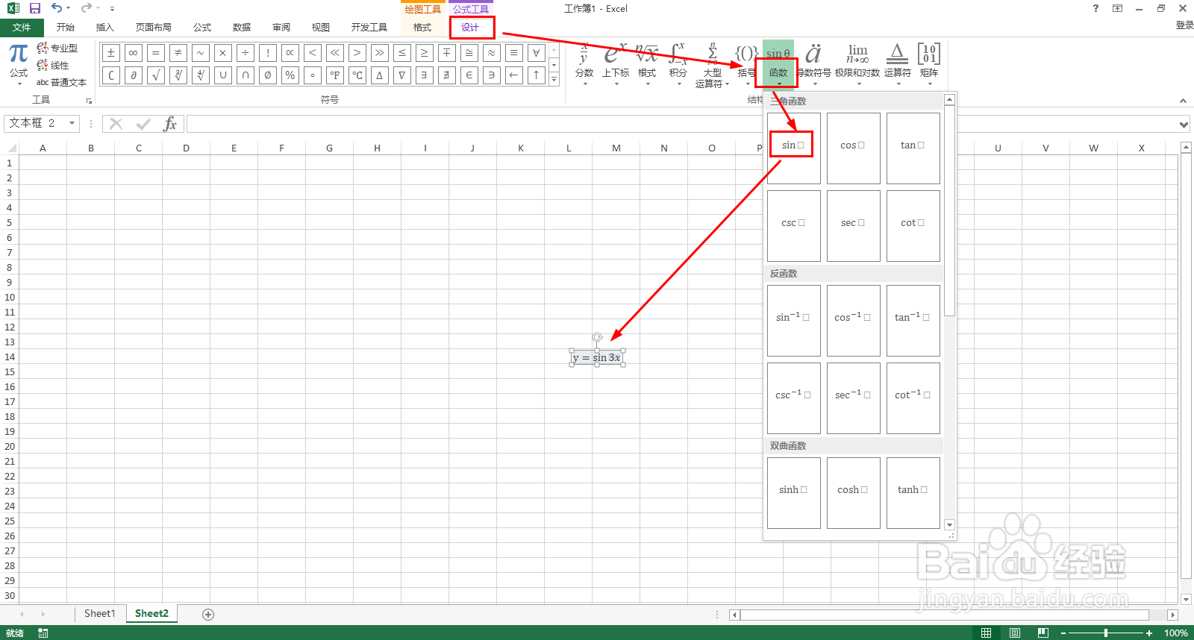Insert the approximately-equal symbol

coord(491,53)
